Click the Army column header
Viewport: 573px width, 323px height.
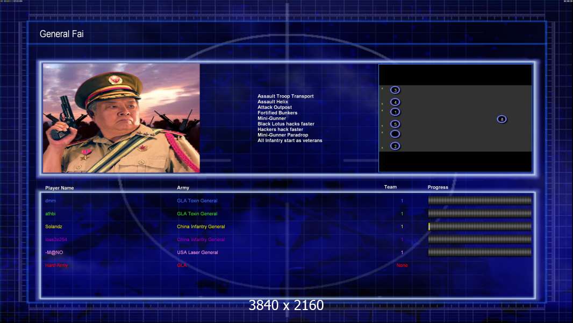coord(183,188)
